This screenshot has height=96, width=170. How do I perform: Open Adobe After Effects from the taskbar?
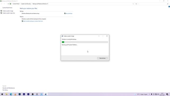point(24,94)
